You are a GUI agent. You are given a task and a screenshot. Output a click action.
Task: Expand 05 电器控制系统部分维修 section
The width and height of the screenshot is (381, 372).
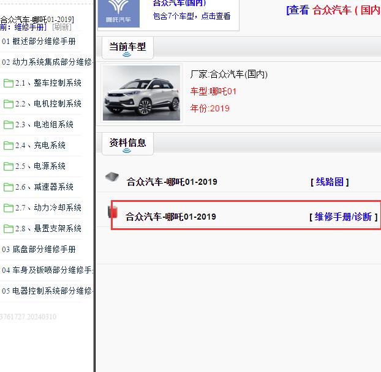(x=47, y=291)
